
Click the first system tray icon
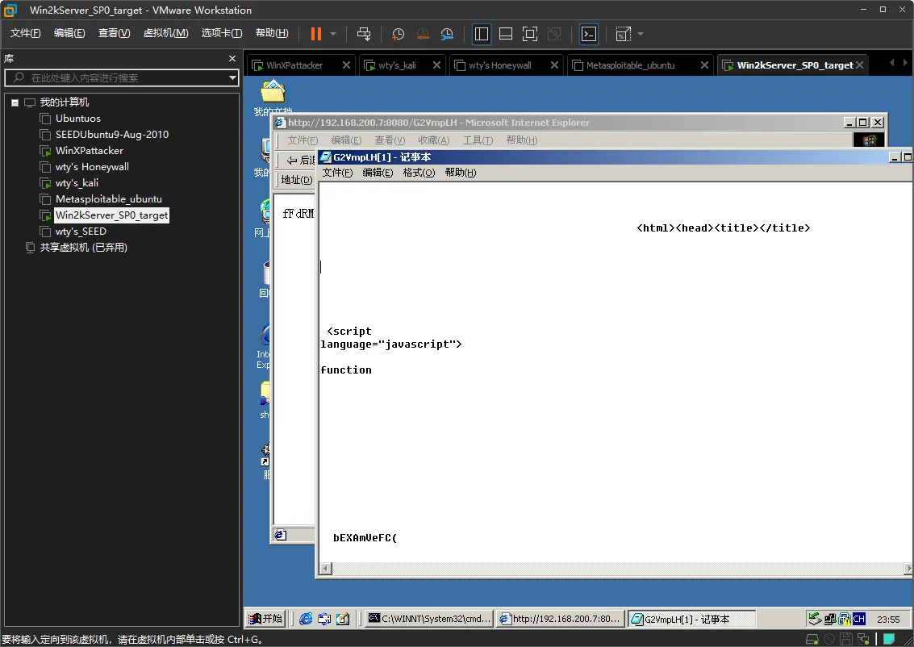(814, 619)
